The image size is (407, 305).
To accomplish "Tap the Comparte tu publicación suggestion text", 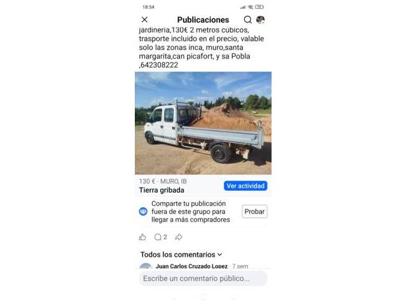I will 191,212.
